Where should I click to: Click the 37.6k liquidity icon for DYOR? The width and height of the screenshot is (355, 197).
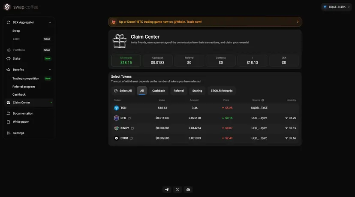pos(286,138)
